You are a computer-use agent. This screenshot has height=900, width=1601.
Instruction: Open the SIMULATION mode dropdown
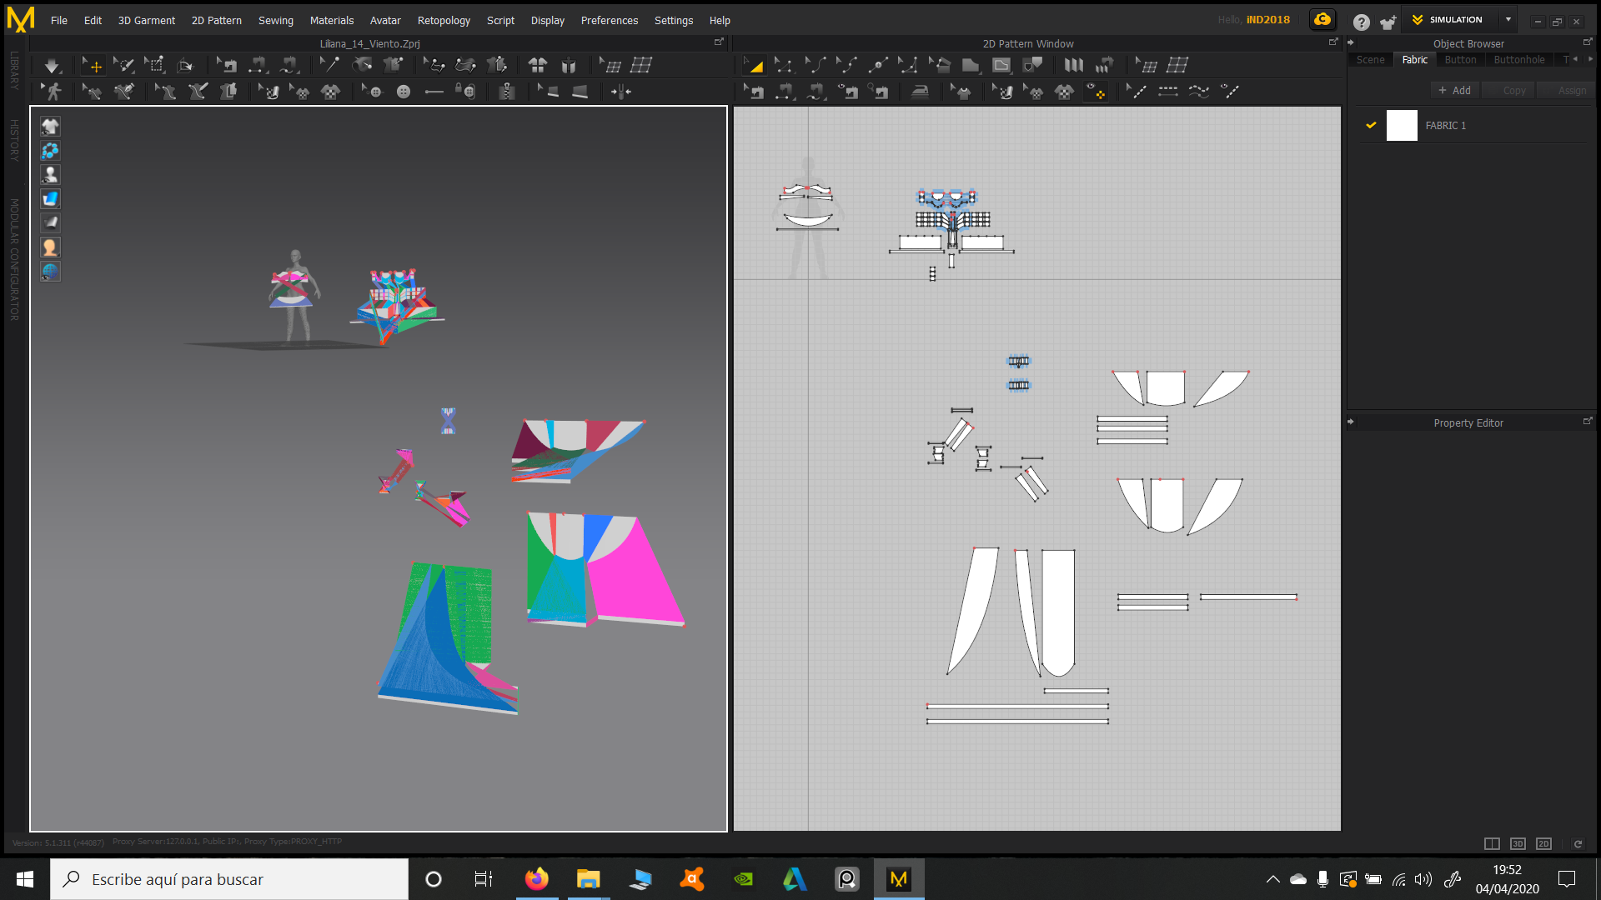tap(1508, 20)
